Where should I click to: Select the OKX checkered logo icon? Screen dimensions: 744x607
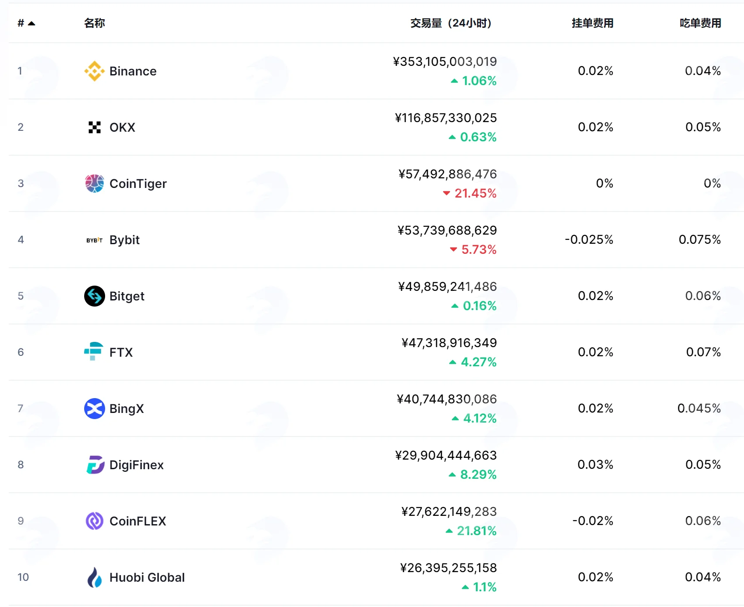94,127
